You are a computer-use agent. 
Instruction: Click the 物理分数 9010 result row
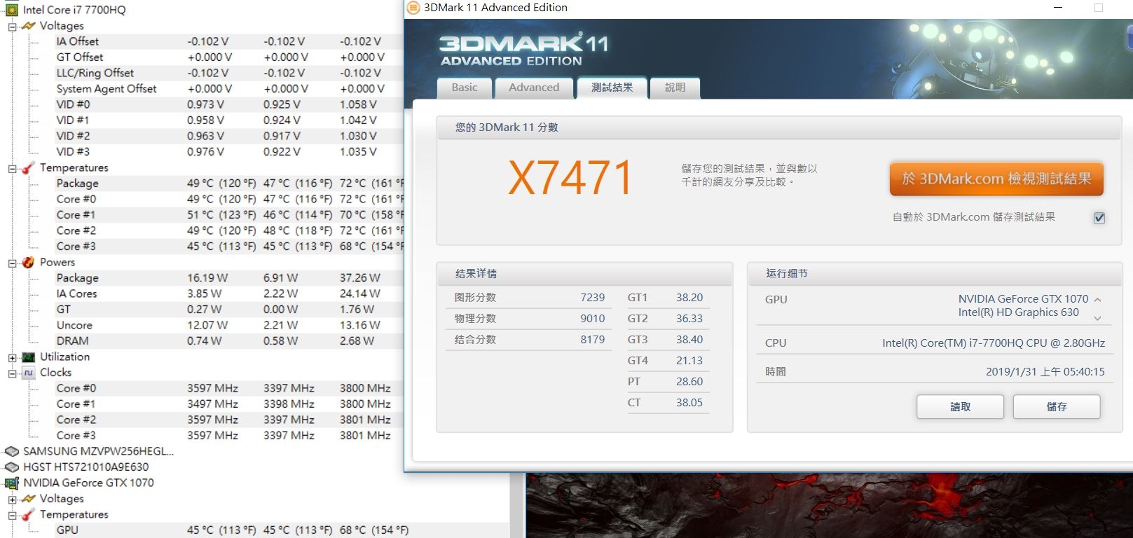529,319
